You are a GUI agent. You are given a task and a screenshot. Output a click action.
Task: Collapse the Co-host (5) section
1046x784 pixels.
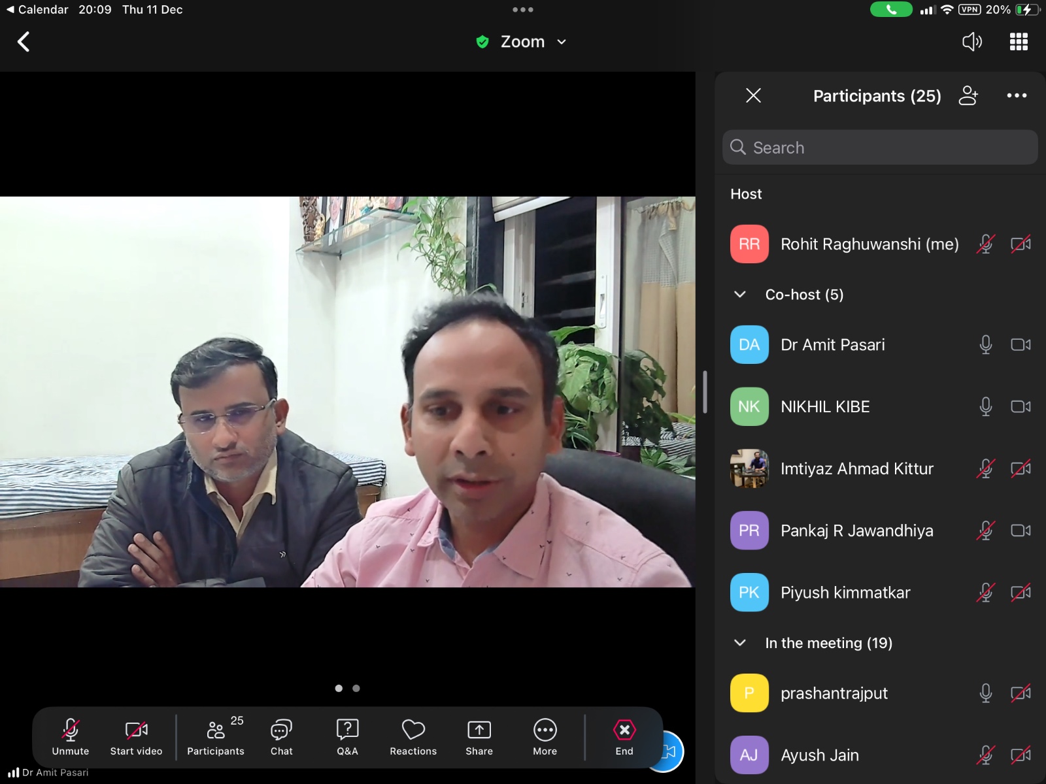pyautogui.click(x=740, y=295)
